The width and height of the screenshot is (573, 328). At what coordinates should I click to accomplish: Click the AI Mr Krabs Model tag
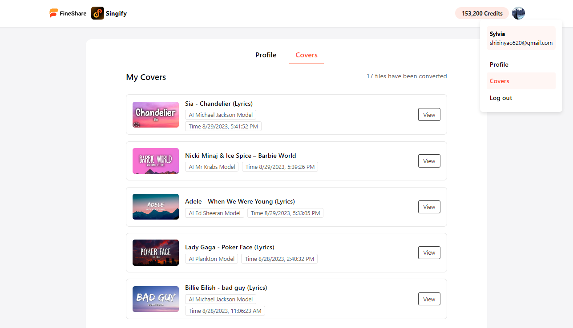click(x=212, y=167)
